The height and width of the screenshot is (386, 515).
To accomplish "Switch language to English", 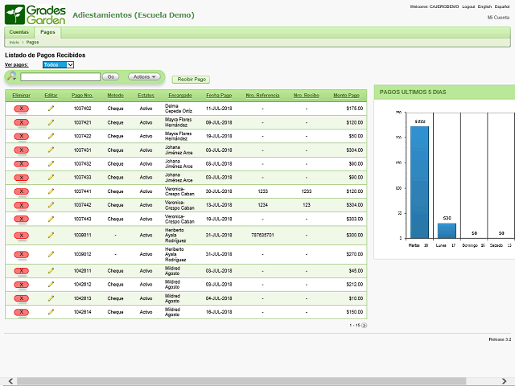I will (x=484, y=6).
